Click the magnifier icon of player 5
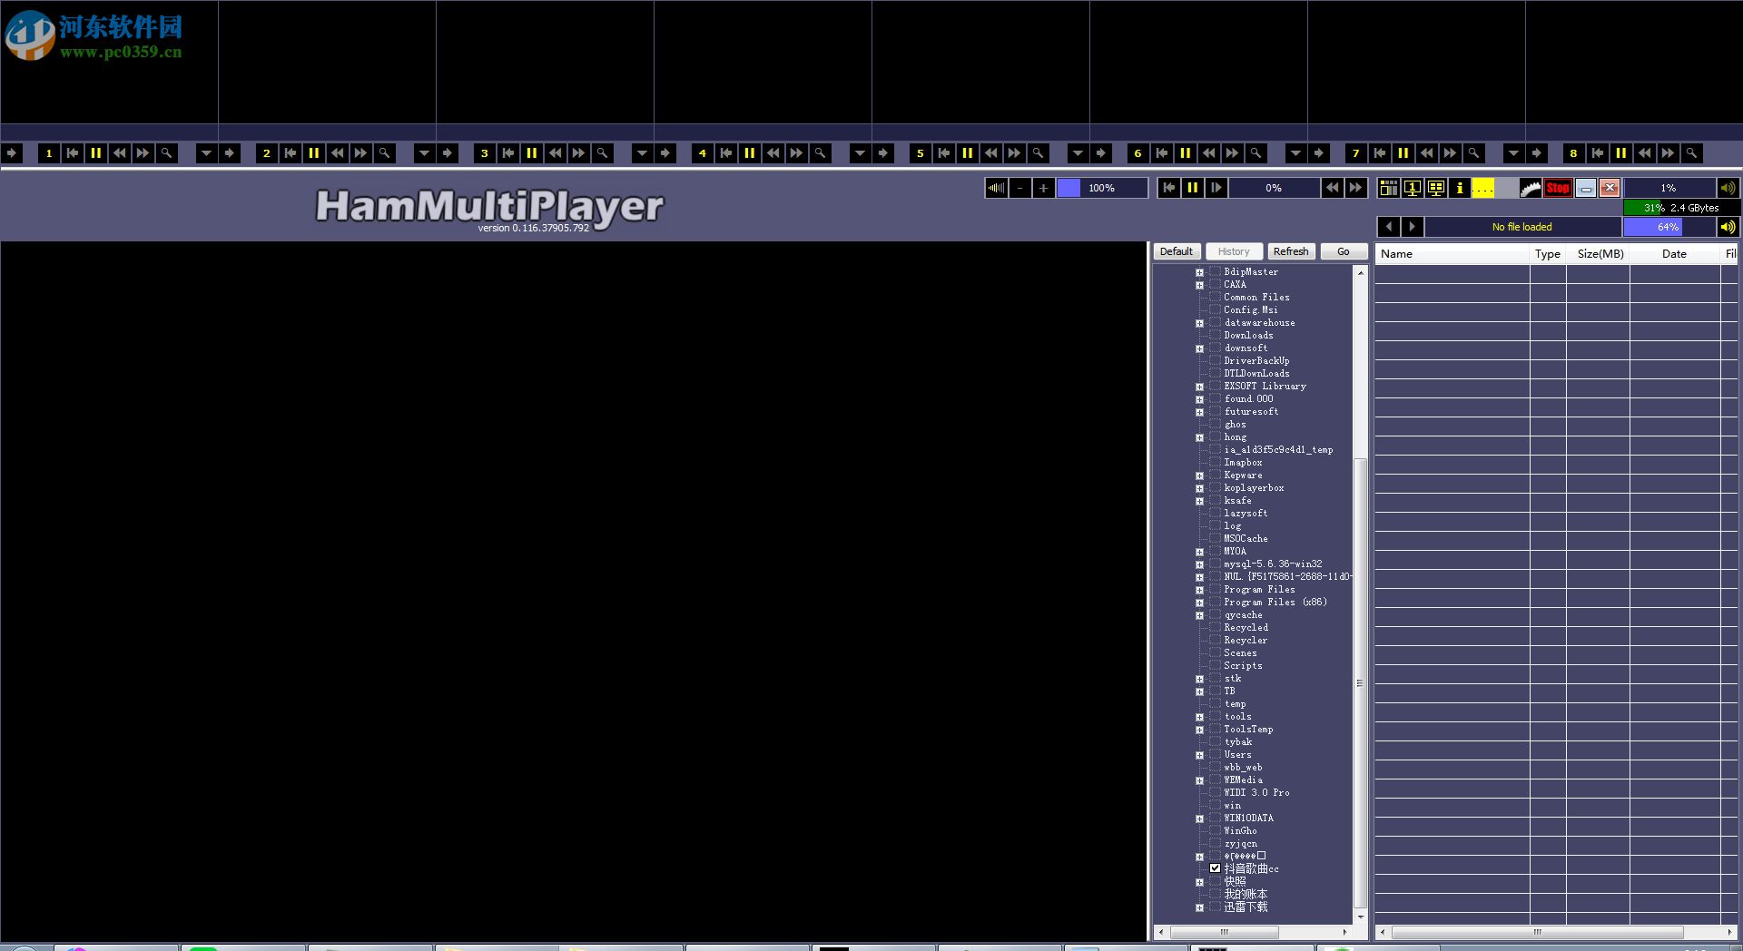Screen dimensions: 1743x951 pyautogui.click(x=1039, y=153)
